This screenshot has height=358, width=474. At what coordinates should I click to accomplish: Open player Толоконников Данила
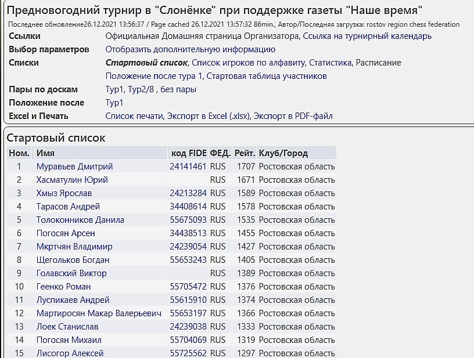tap(80, 220)
